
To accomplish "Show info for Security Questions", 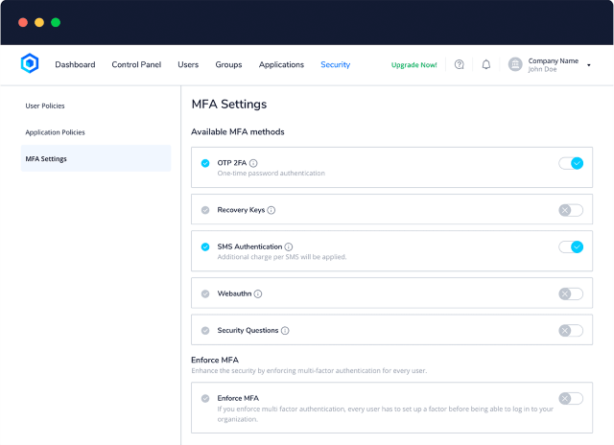I will (x=285, y=331).
